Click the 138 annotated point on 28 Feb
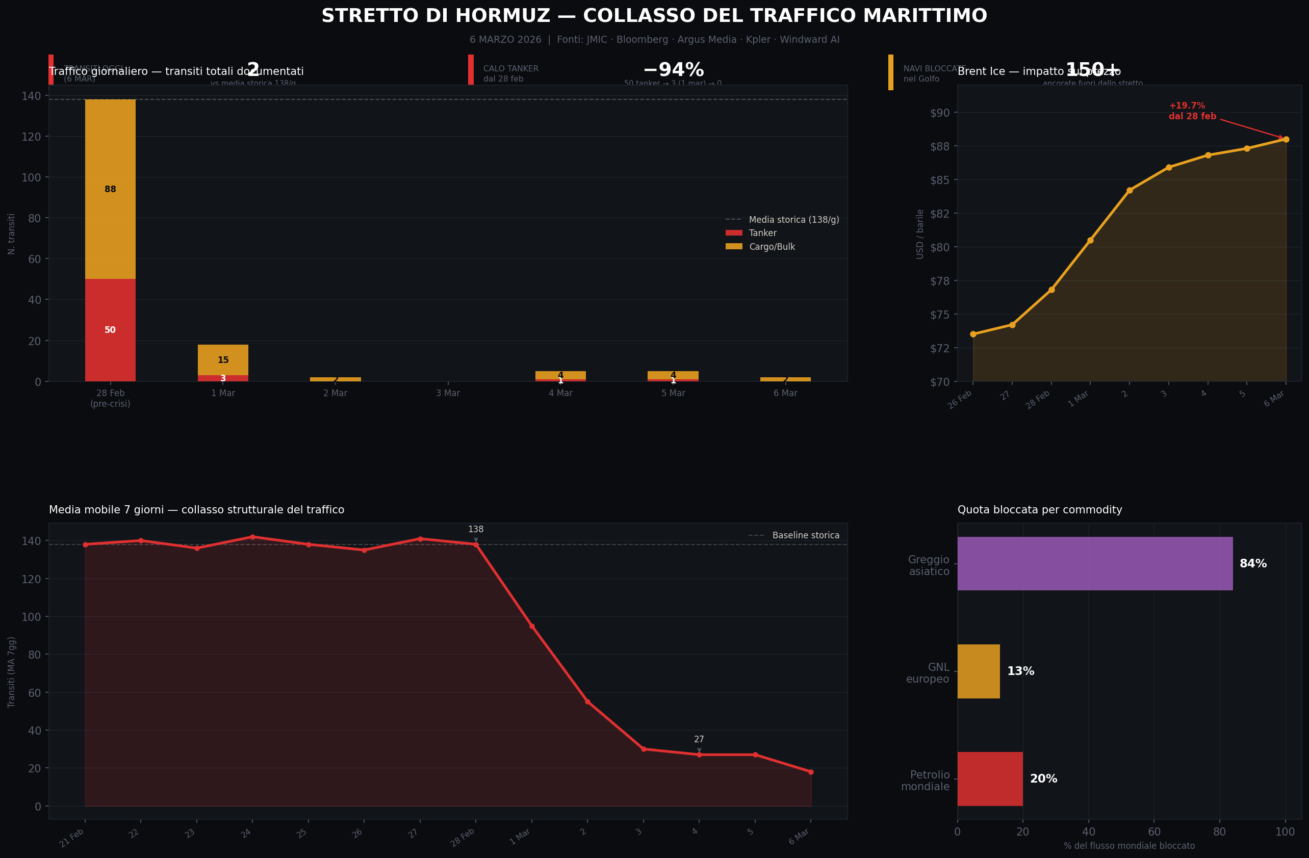Image resolution: width=1309 pixels, height=858 pixels. coord(476,544)
